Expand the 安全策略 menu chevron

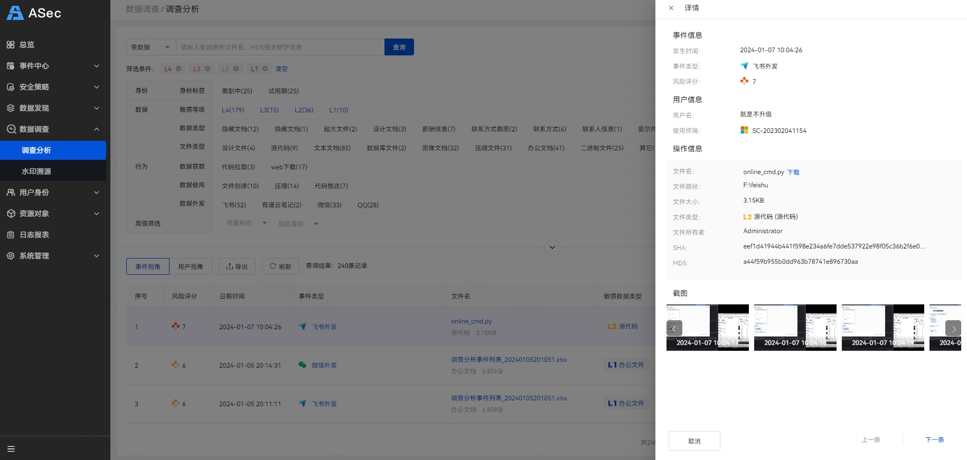click(97, 87)
